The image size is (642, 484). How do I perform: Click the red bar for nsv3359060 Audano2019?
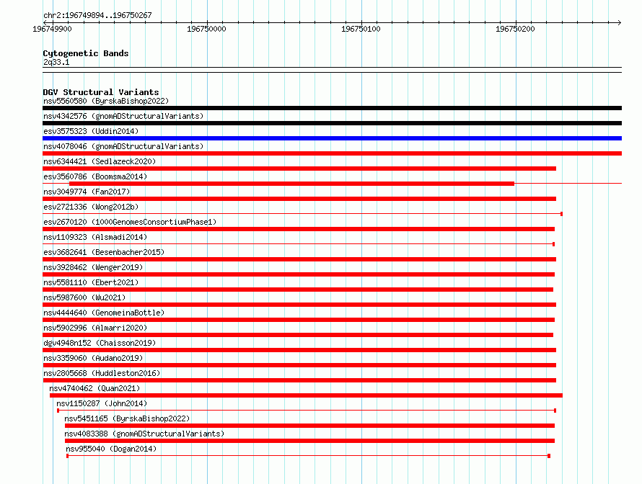tap(299, 365)
